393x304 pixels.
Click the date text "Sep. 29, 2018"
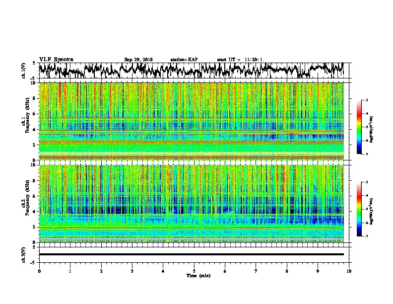coord(138,60)
